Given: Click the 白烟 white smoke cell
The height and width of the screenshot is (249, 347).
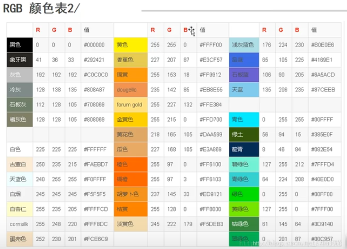Looking at the screenshot, I should coord(20,194).
